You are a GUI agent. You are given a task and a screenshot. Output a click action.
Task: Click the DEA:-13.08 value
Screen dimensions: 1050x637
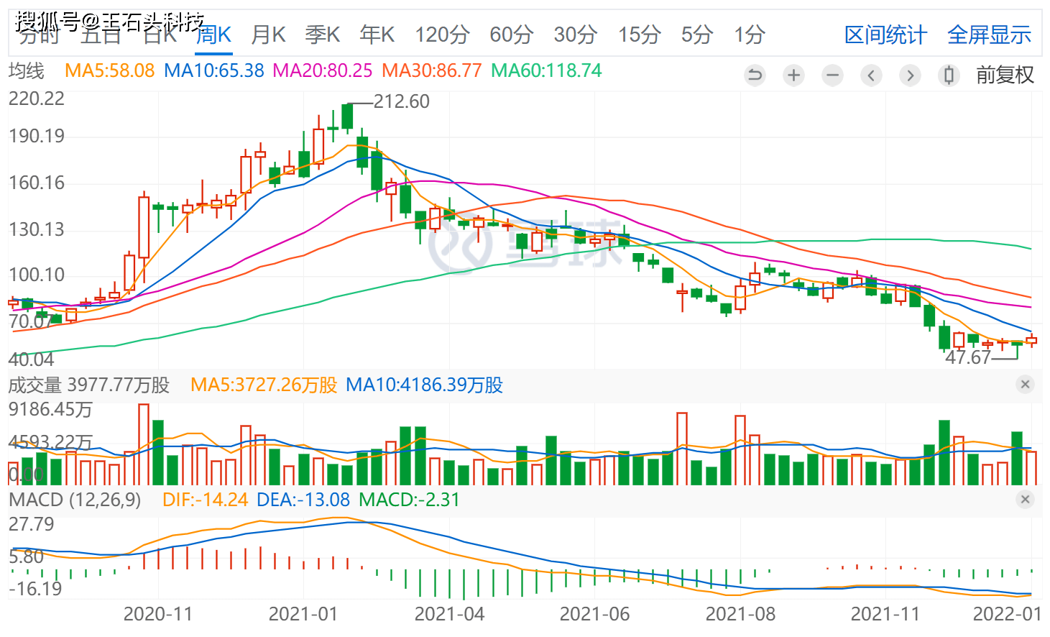(x=303, y=500)
